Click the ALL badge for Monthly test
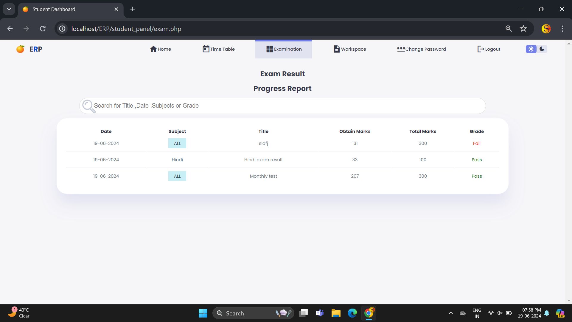 (x=177, y=176)
